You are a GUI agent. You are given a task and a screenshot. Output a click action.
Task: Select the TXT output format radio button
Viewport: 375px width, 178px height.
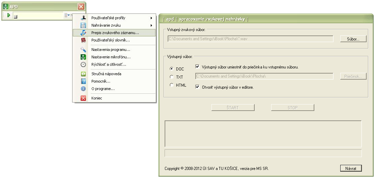(171, 77)
